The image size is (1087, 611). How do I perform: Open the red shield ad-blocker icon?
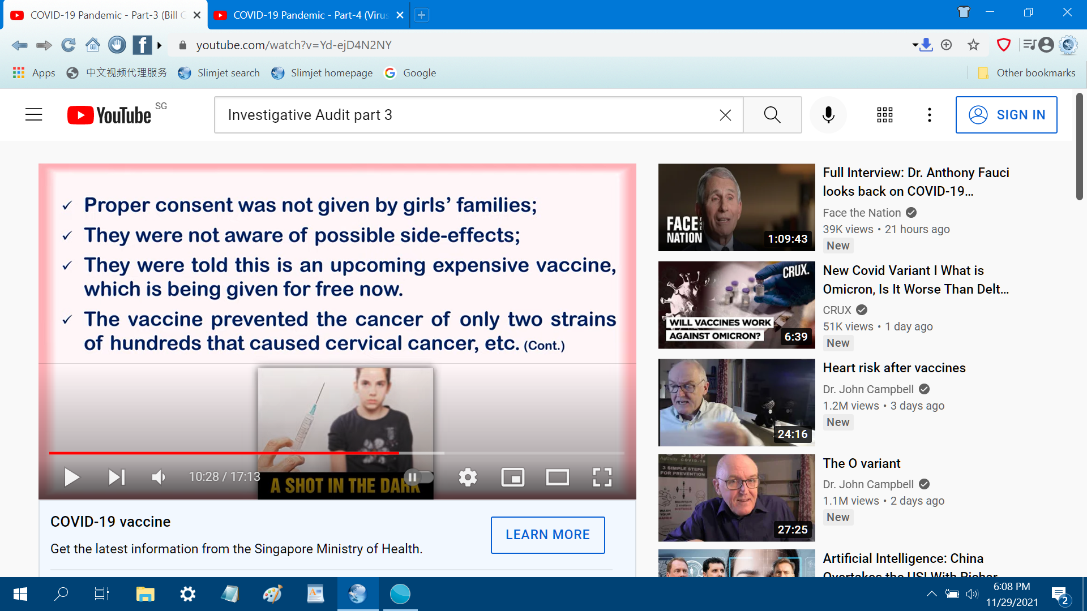pyautogui.click(x=1004, y=45)
